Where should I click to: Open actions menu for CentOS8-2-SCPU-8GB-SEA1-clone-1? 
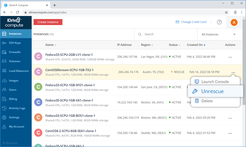[x=230, y=133]
